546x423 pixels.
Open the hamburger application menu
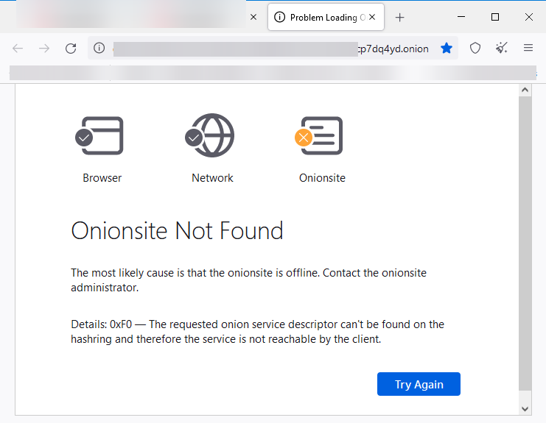[528, 49]
